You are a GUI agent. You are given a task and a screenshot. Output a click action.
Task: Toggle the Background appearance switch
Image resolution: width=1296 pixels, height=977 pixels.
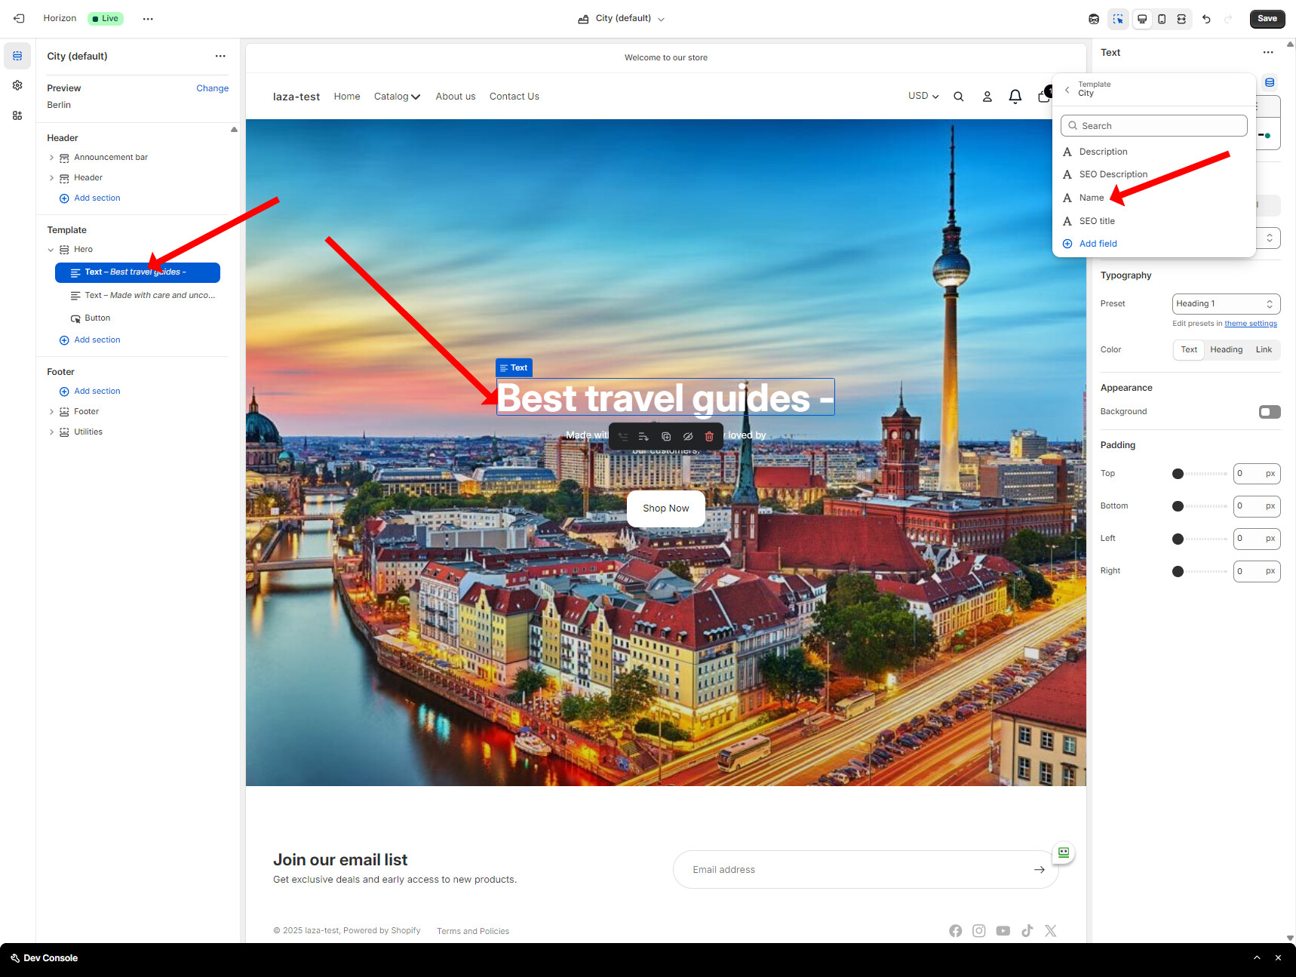[x=1270, y=412]
